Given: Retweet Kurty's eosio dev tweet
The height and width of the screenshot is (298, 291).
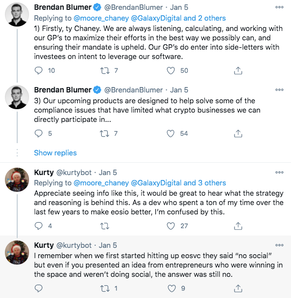Looking at the screenshot, I should (x=105, y=226).
